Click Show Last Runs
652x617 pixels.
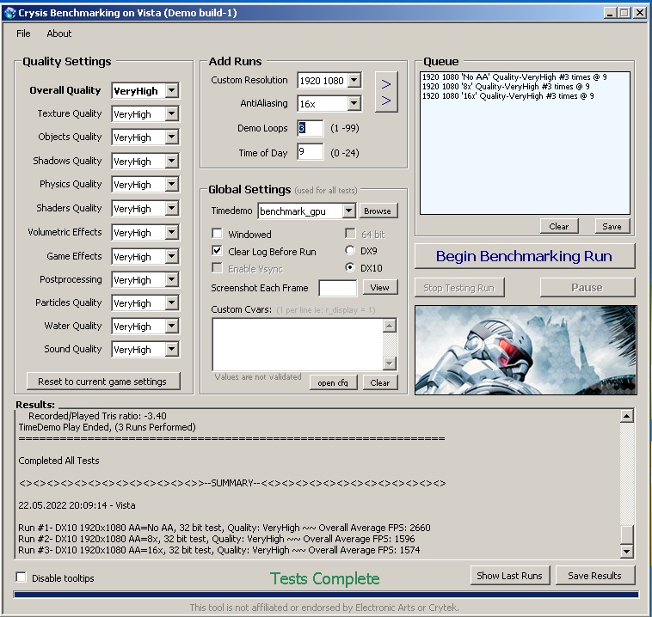510,576
